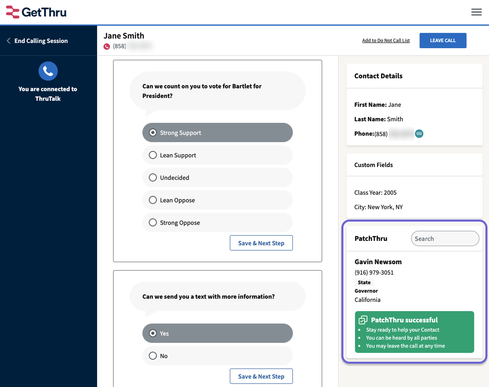Choose the Lean Oppose radio option
This screenshot has width=489, height=387.
click(217, 200)
